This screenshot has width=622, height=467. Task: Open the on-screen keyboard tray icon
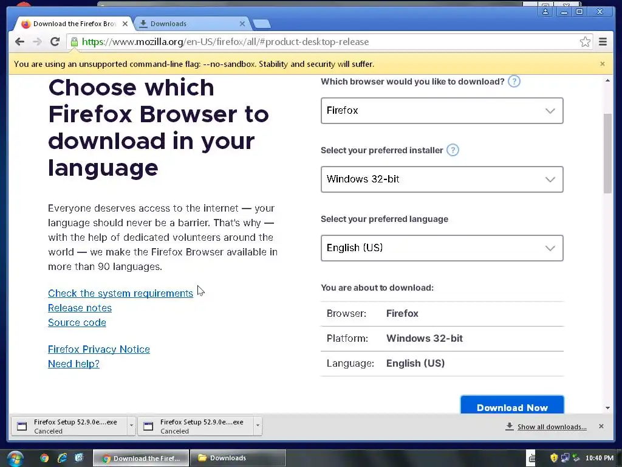[532, 458]
